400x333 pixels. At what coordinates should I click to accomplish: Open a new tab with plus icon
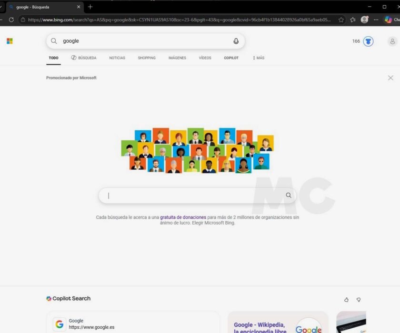(90, 7)
